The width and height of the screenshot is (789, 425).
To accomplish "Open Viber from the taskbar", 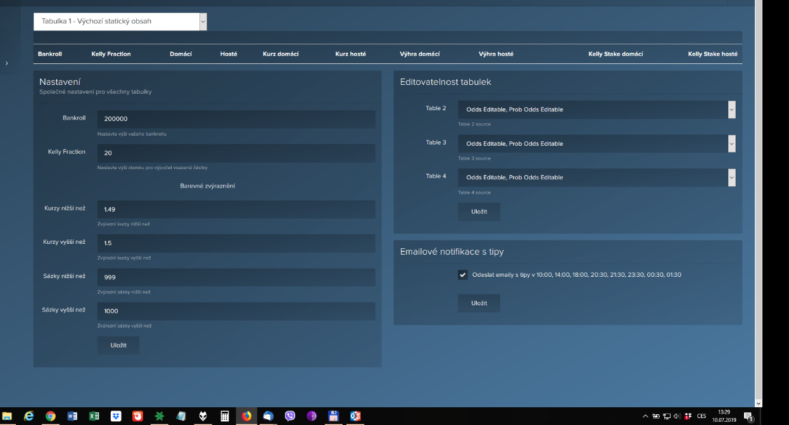I will [290, 416].
